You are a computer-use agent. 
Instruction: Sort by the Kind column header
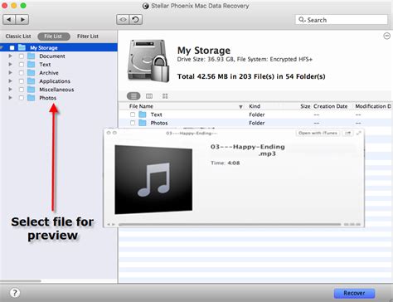pyautogui.click(x=255, y=106)
